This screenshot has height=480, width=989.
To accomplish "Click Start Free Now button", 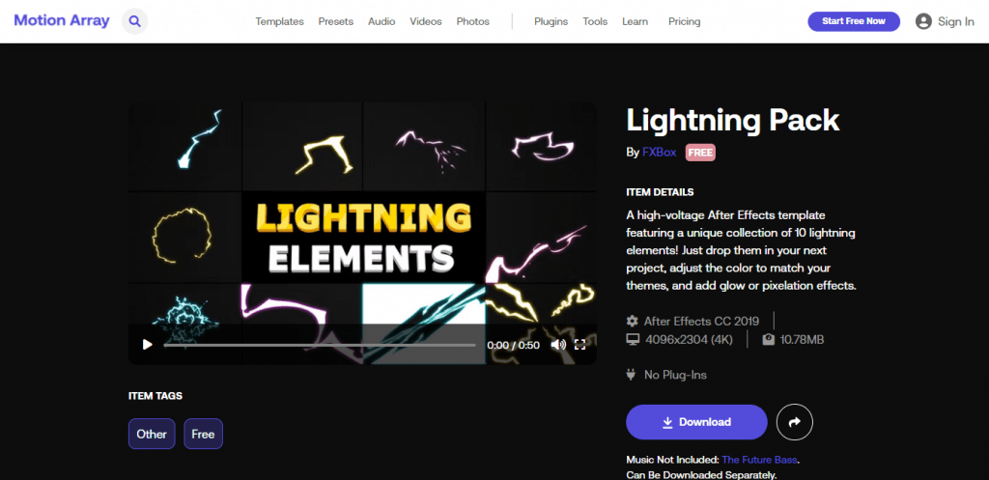I will pyautogui.click(x=854, y=21).
